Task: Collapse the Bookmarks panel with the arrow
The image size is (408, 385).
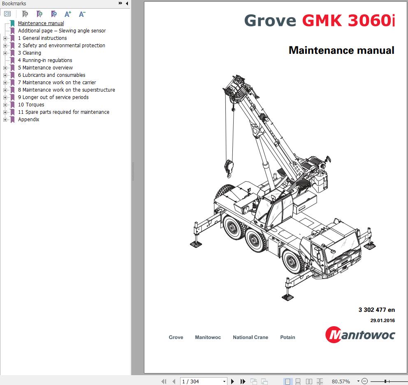Action: (127, 4)
